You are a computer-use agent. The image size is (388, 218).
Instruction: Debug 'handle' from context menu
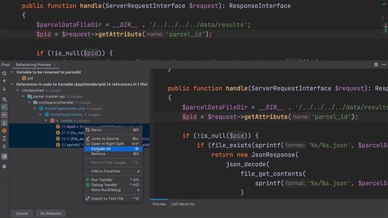click(113, 185)
